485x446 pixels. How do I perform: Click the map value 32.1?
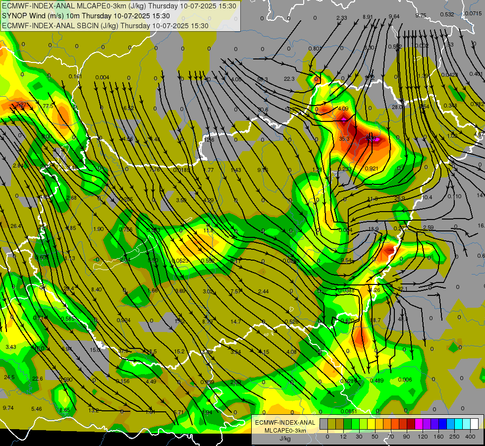click(x=402, y=289)
